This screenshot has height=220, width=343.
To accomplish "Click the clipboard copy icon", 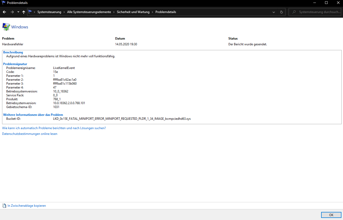I will [x=4, y=206].
